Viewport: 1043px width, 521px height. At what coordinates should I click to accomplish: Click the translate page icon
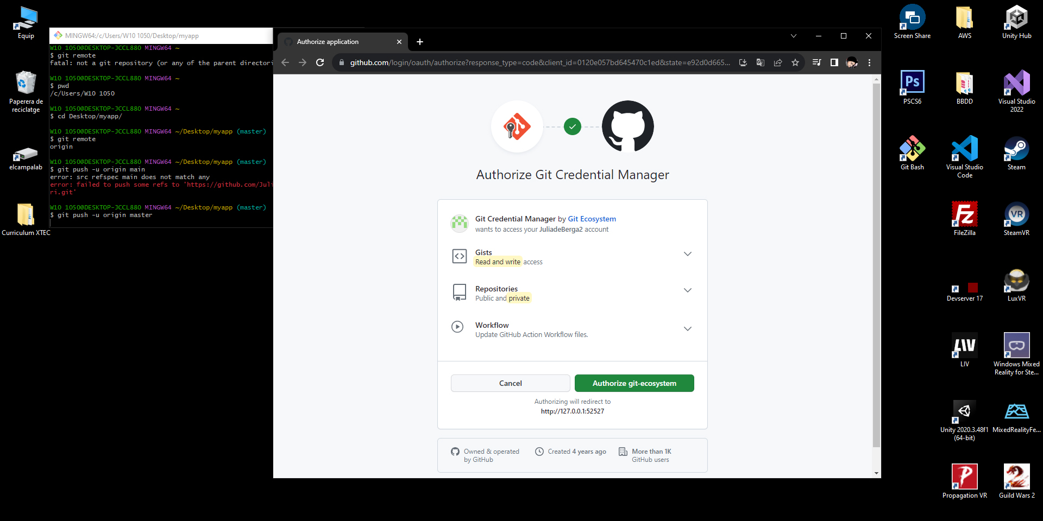point(761,62)
